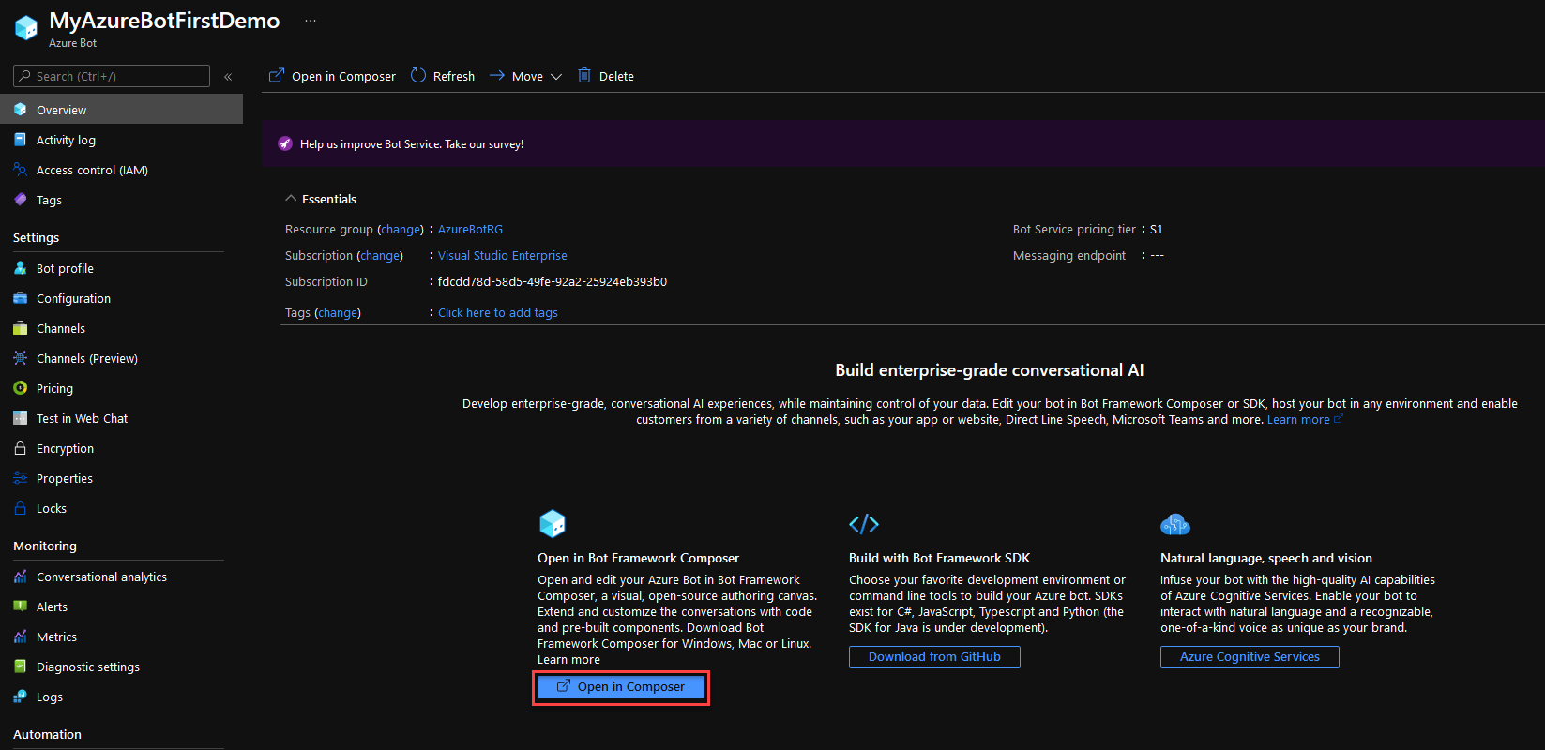
Task: Click the Access control (IAM) people icon
Action: click(21, 170)
